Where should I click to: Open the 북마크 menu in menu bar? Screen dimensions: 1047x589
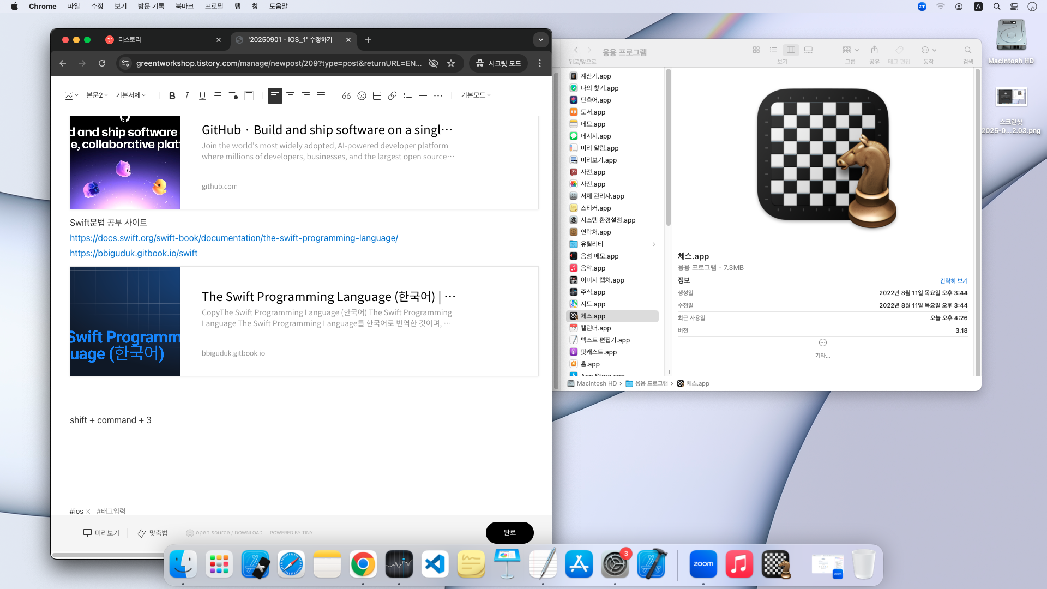pyautogui.click(x=184, y=6)
